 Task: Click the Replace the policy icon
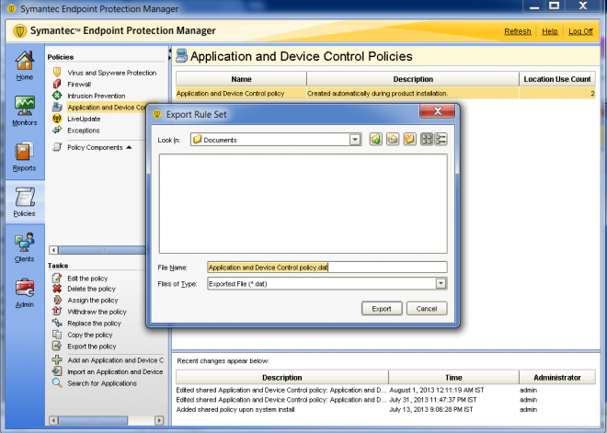pos(57,323)
